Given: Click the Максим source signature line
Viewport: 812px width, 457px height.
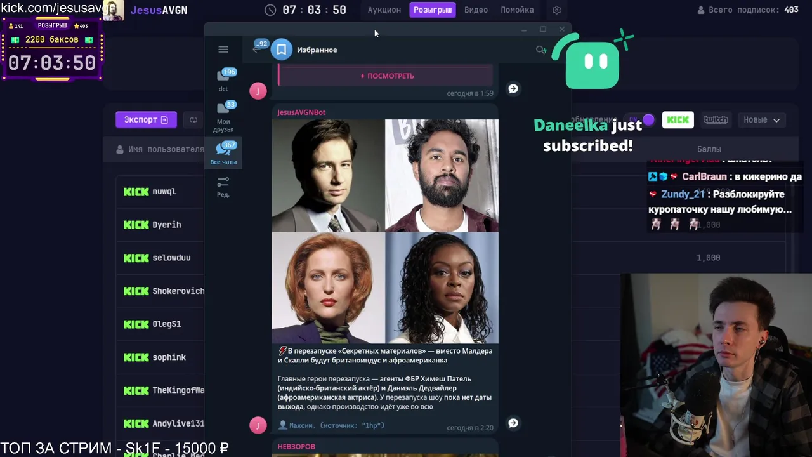Looking at the screenshot, I should tap(331, 425).
